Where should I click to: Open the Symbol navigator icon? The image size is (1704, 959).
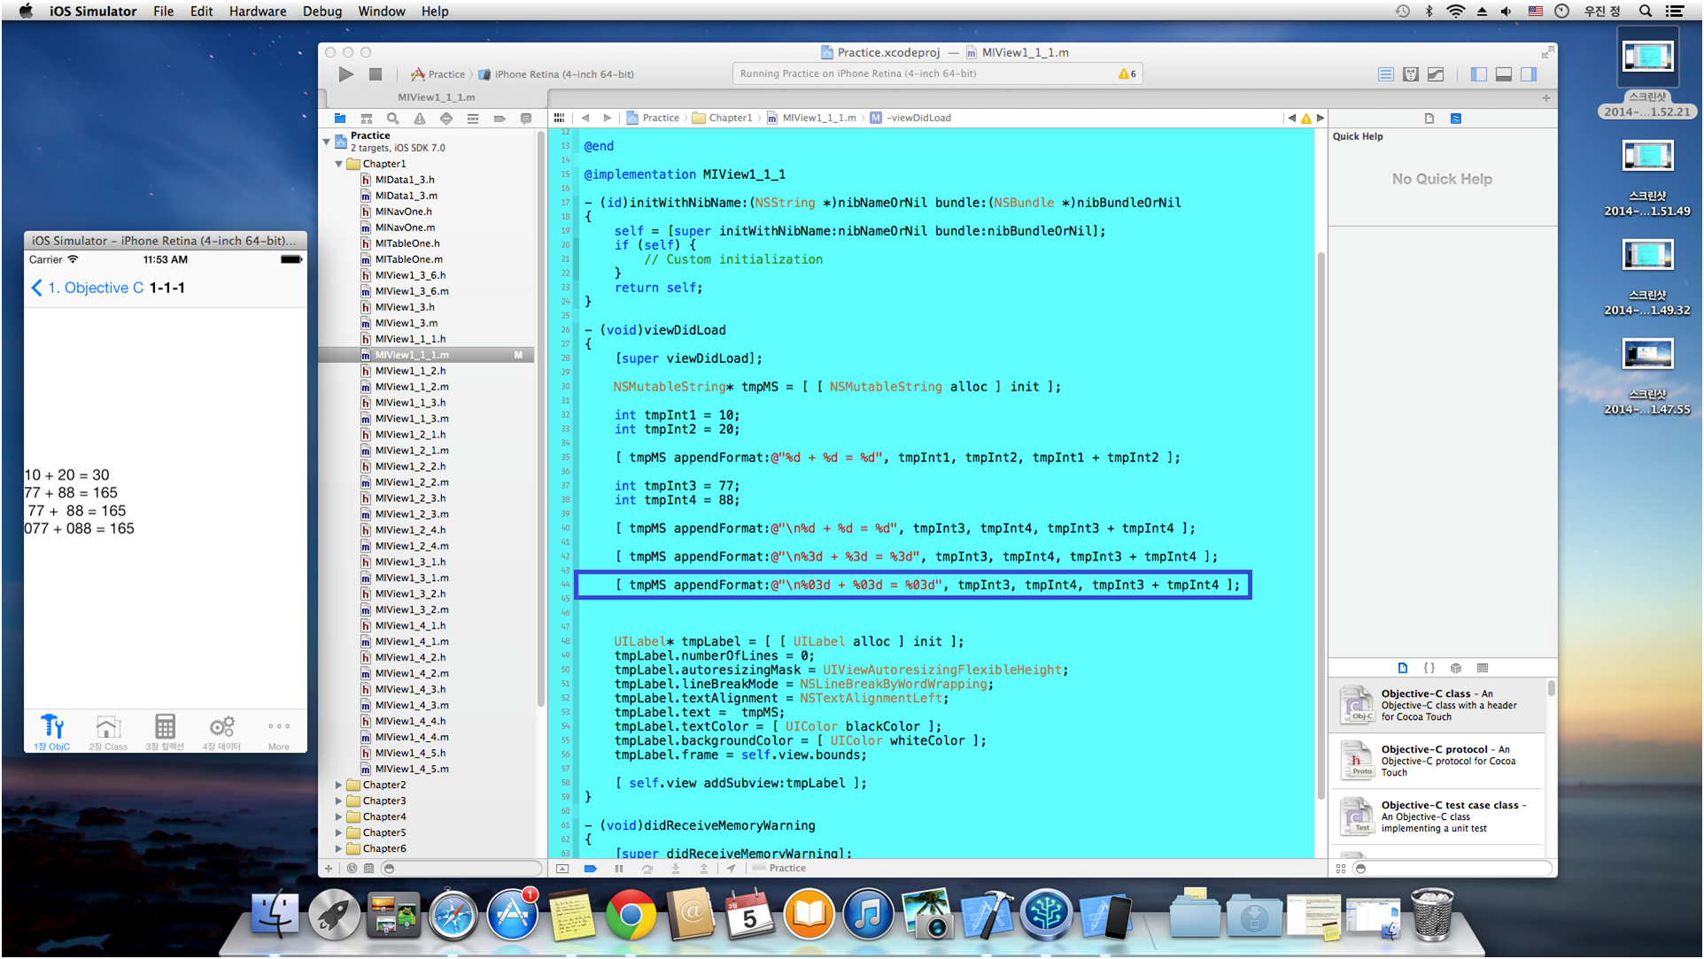click(367, 118)
